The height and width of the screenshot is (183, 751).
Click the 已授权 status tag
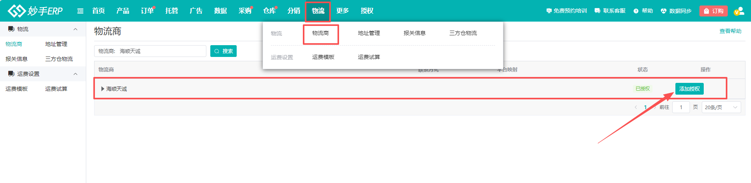pos(643,89)
